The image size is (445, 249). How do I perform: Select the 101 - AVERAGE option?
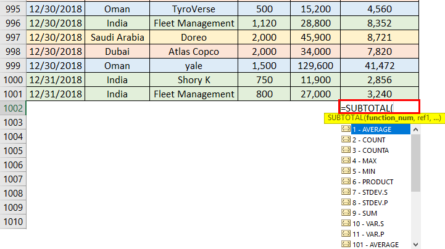click(375, 245)
